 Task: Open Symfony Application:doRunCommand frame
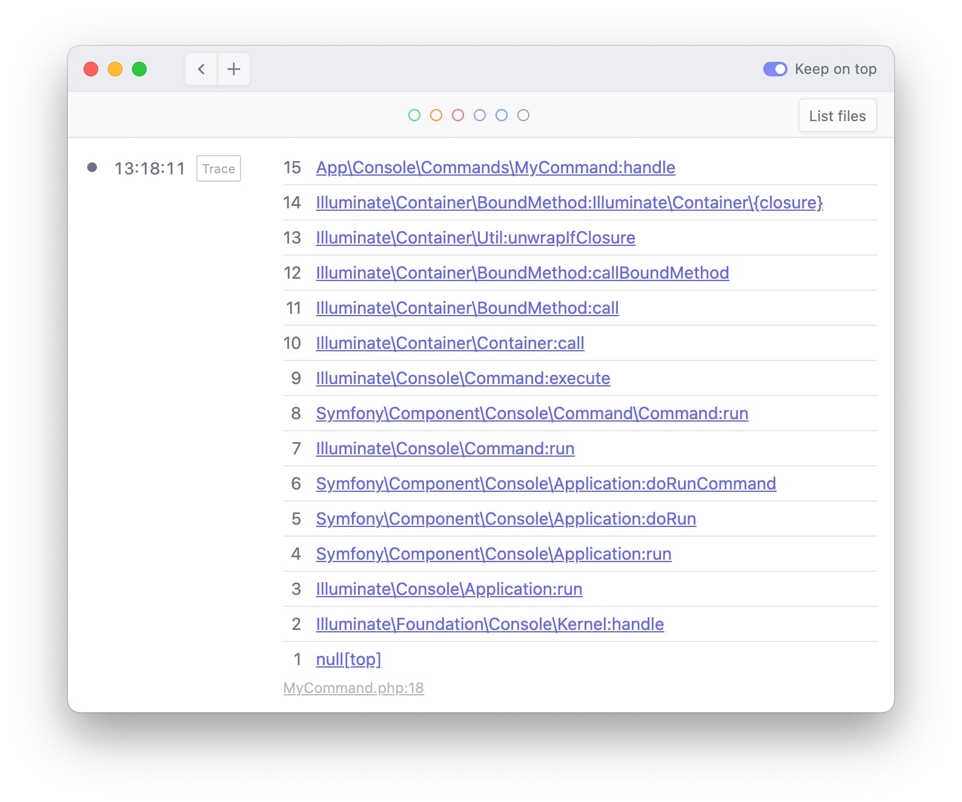click(546, 483)
